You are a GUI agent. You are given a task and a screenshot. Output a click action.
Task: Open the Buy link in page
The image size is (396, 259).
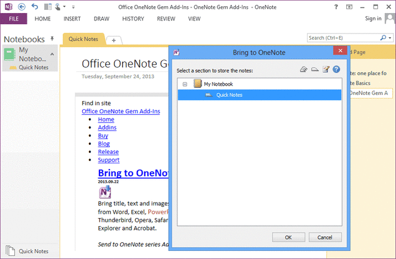(x=103, y=135)
